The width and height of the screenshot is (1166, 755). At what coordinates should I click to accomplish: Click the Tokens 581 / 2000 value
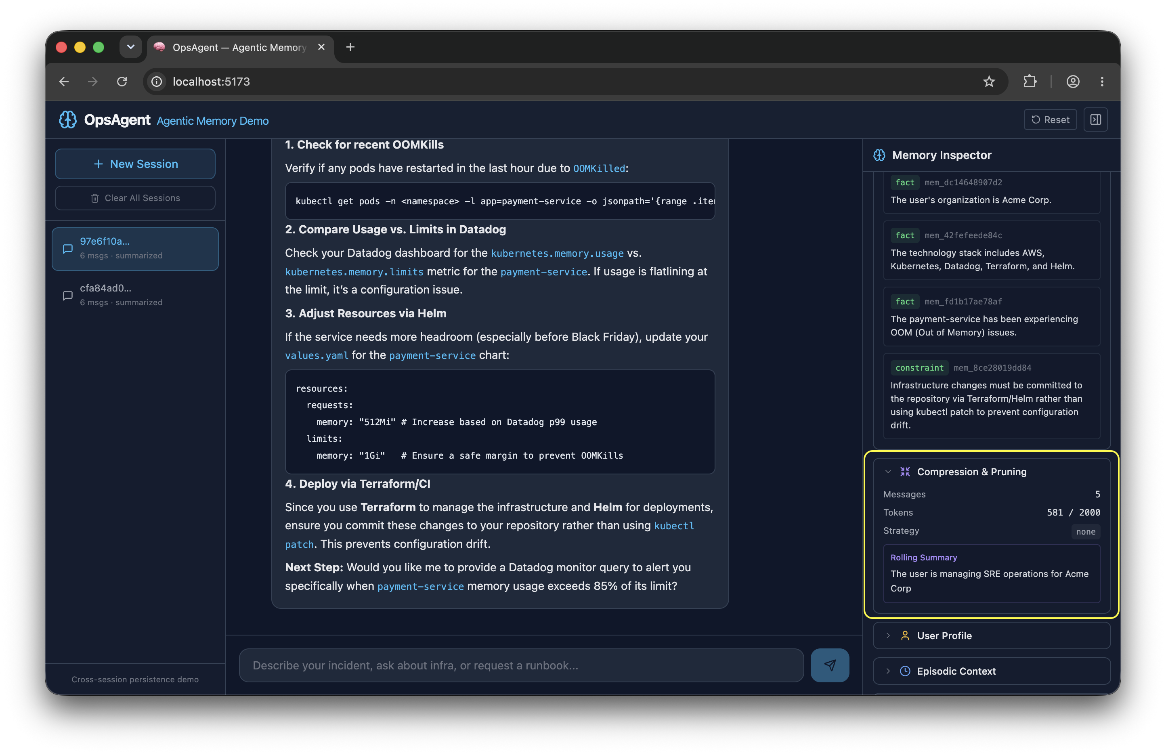1073,512
